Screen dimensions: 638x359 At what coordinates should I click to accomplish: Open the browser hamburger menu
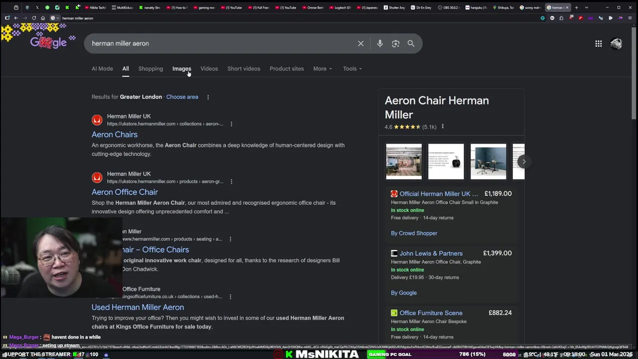click(630, 18)
